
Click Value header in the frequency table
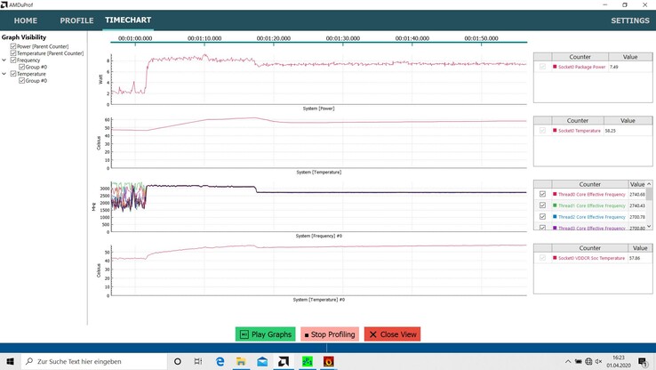[637, 184]
